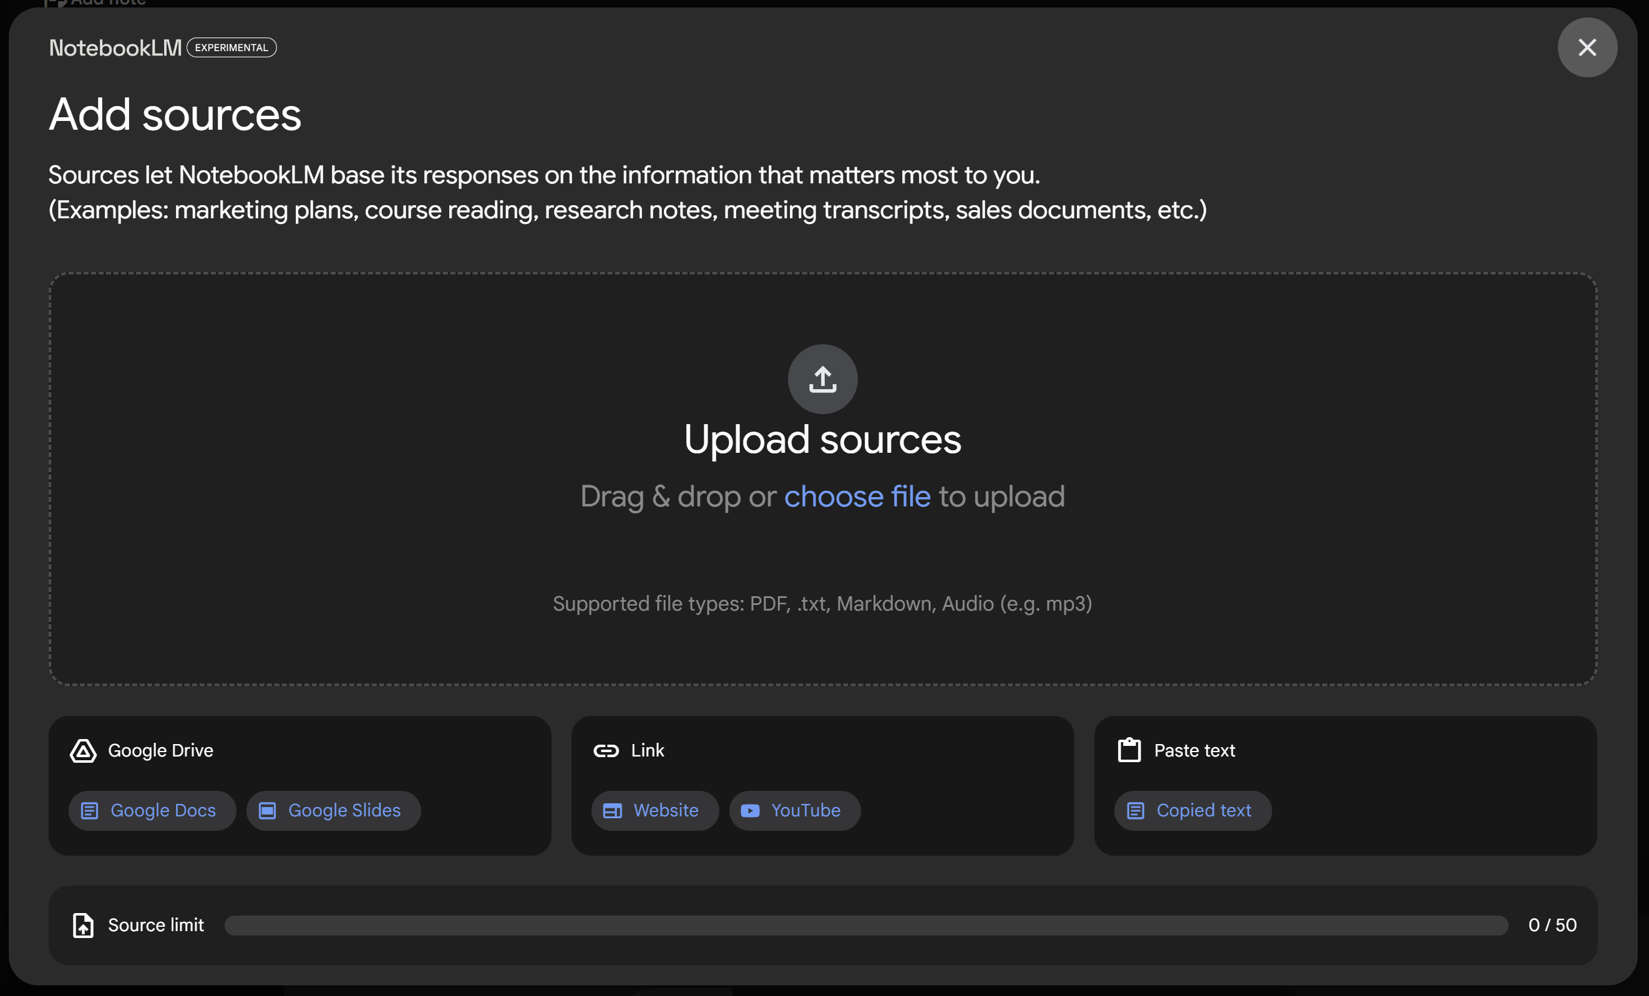The height and width of the screenshot is (996, 1649).
Task: Add a Website link source
Action: tap(654, 811)
